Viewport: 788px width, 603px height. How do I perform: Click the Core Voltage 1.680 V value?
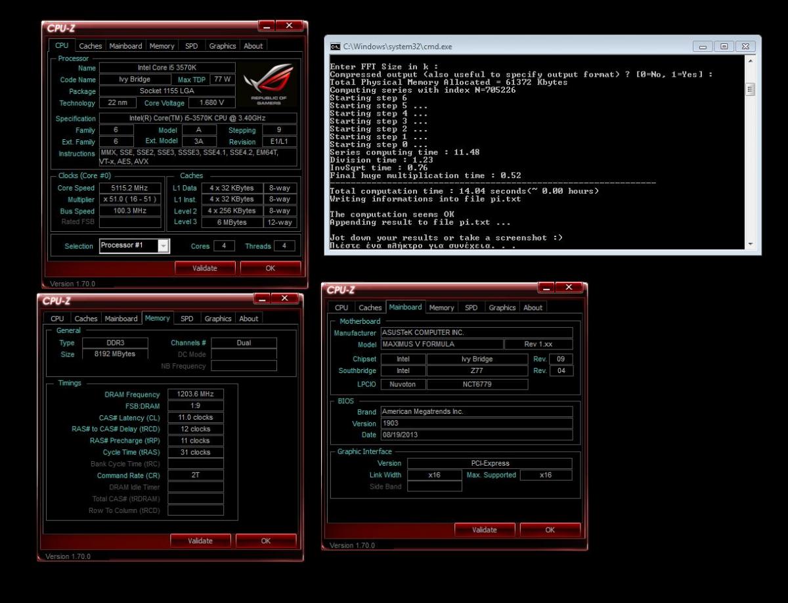[212, 102]
